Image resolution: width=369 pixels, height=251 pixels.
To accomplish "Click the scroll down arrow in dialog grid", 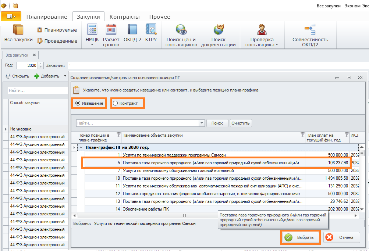I will [362, 209].
